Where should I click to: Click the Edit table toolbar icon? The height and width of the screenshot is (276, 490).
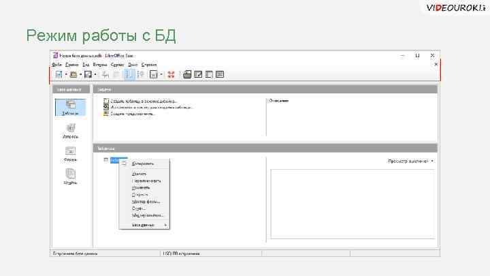pos(198,74)
